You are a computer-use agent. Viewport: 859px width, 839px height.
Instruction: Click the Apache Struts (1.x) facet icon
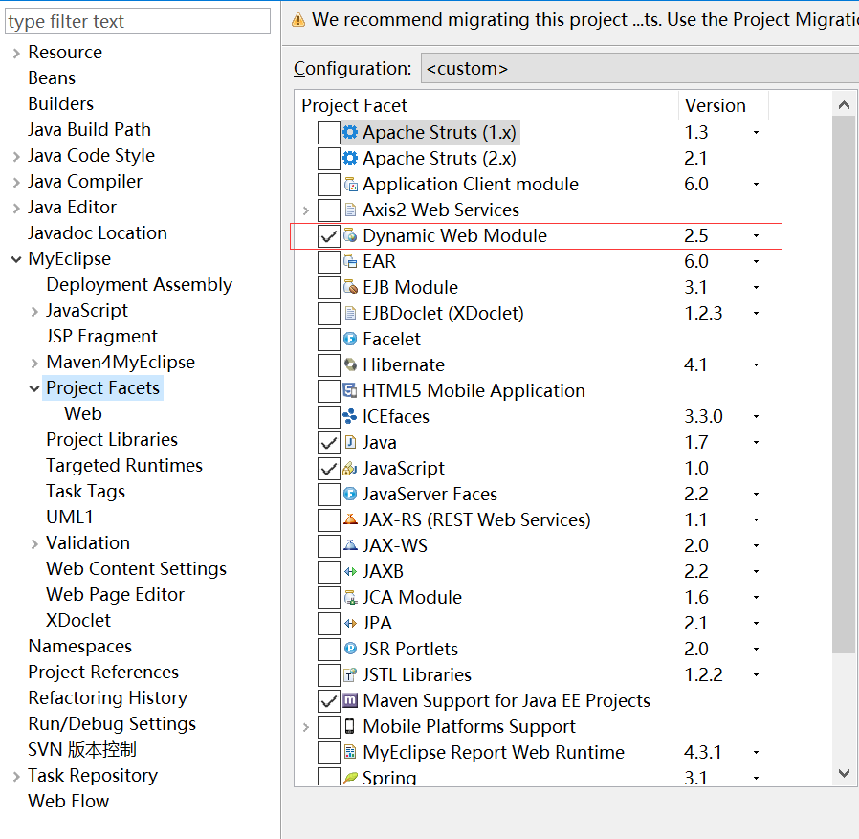pyautogui.click(x=350, y=133)
